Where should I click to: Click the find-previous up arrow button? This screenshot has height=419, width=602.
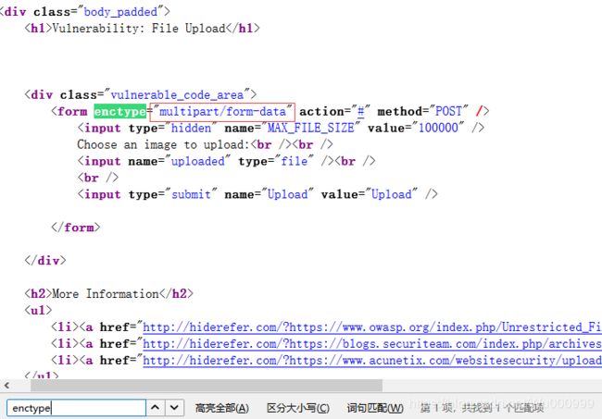coord(155,408)
